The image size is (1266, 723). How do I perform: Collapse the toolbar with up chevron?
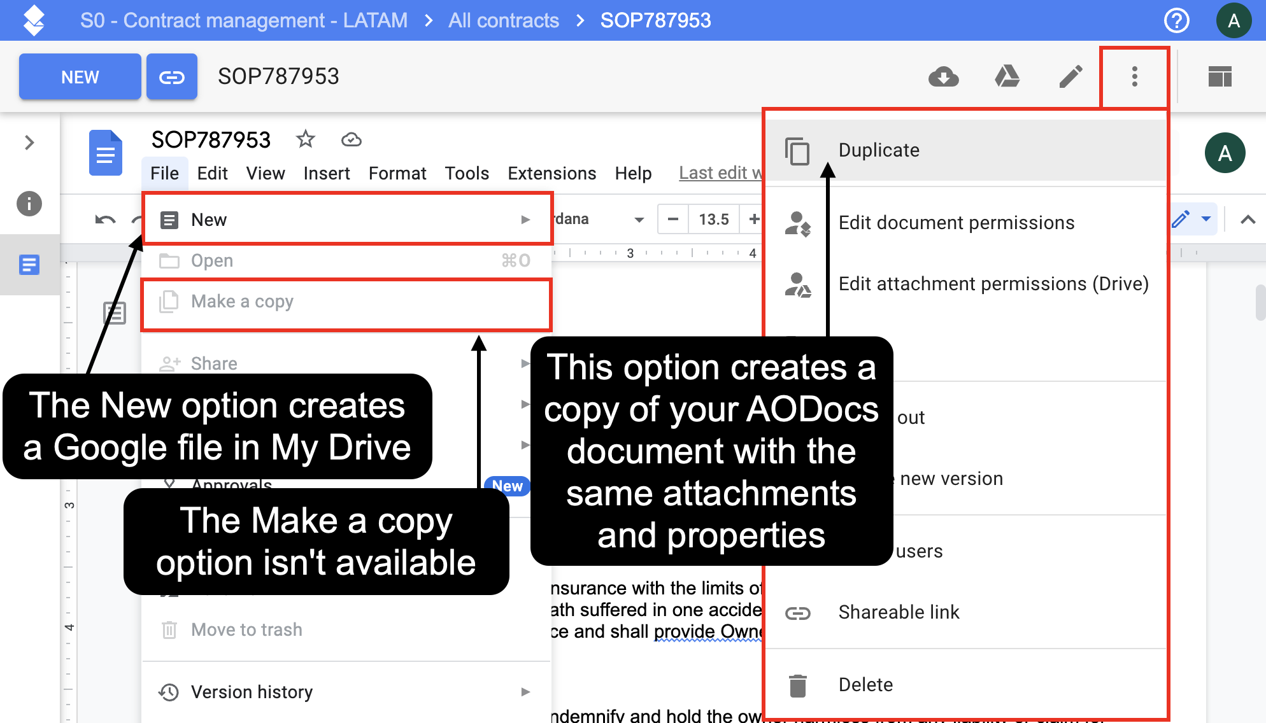tap(1248, 220)
